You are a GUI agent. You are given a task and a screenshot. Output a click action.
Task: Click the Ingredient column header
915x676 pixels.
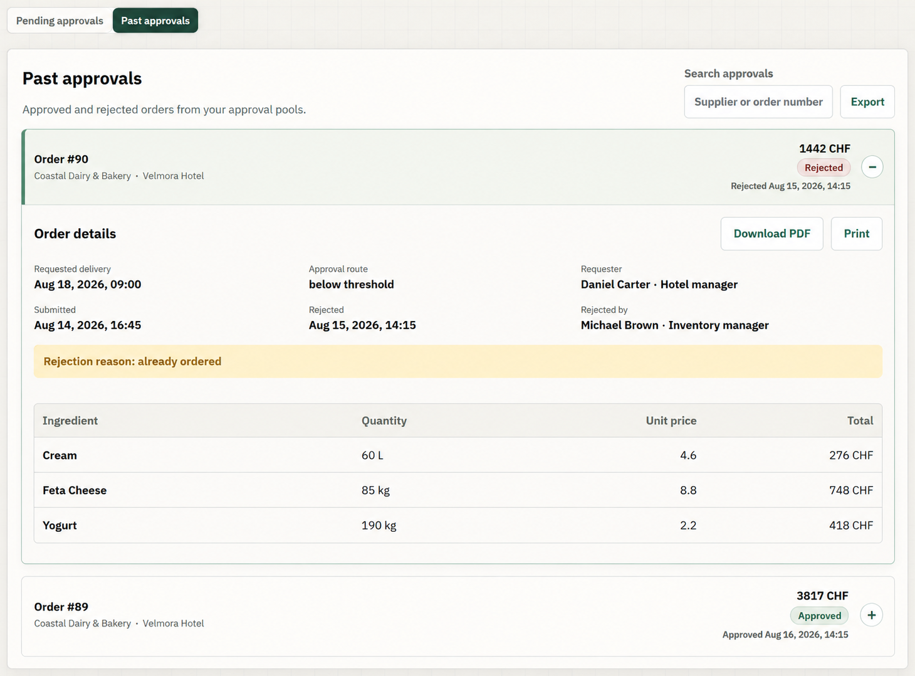point(70,421)
